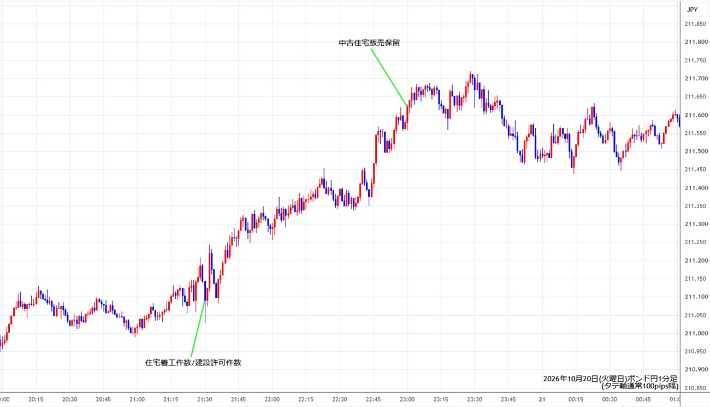Click the 22:15 time axis label

[306, 399]
